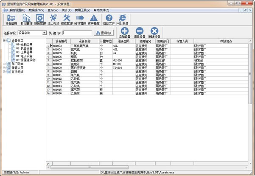Viewport: 255px width, 176px height.
Task: Open the 实用工具(Y) menu
Action: (x=83, y=10)
